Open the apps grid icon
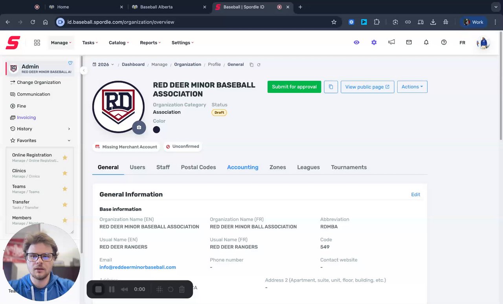 [x=37, y=42]
